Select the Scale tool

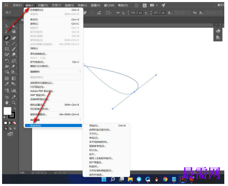[x=14, y=61]
